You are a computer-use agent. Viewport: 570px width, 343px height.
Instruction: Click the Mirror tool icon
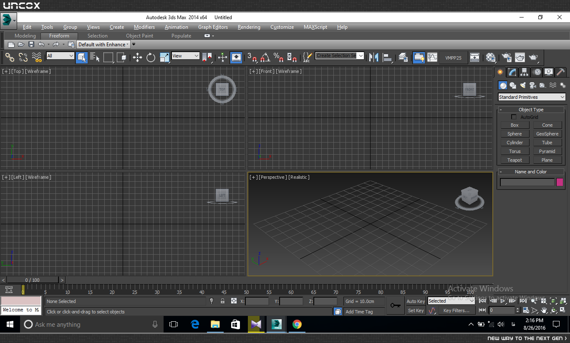(x=374, y=58)
